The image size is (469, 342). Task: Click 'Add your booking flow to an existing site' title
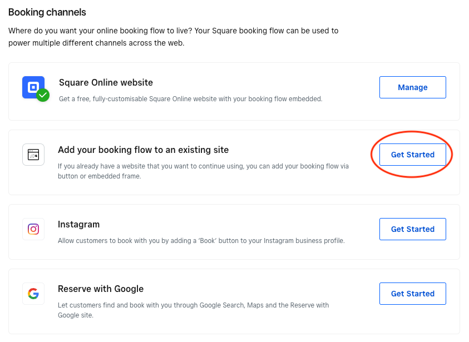tap(144, 150)
